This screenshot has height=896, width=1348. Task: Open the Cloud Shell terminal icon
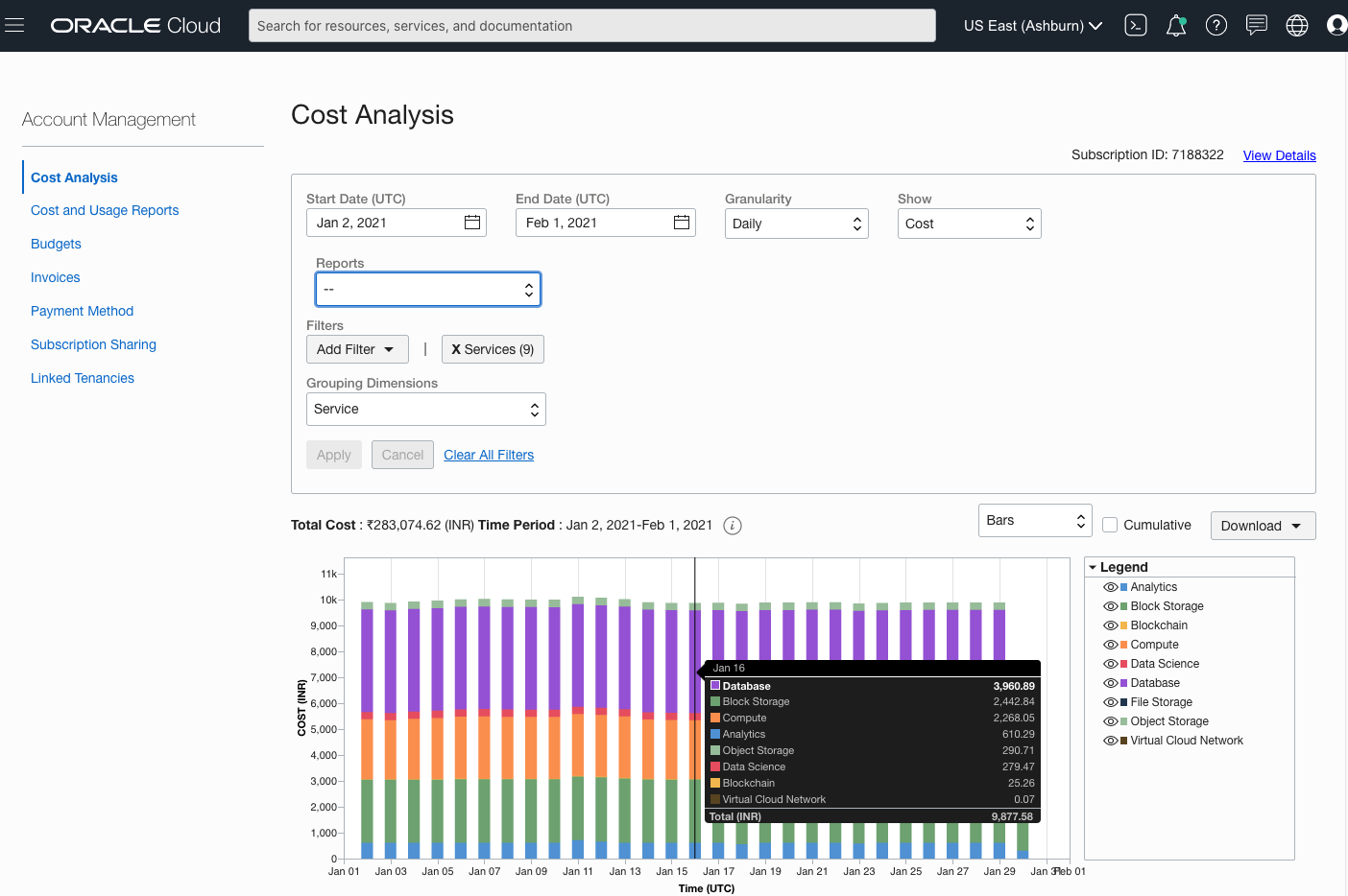[1135, 25]
